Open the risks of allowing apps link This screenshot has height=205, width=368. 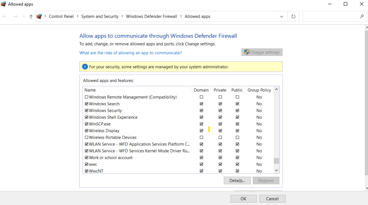(x=131, y=53)
